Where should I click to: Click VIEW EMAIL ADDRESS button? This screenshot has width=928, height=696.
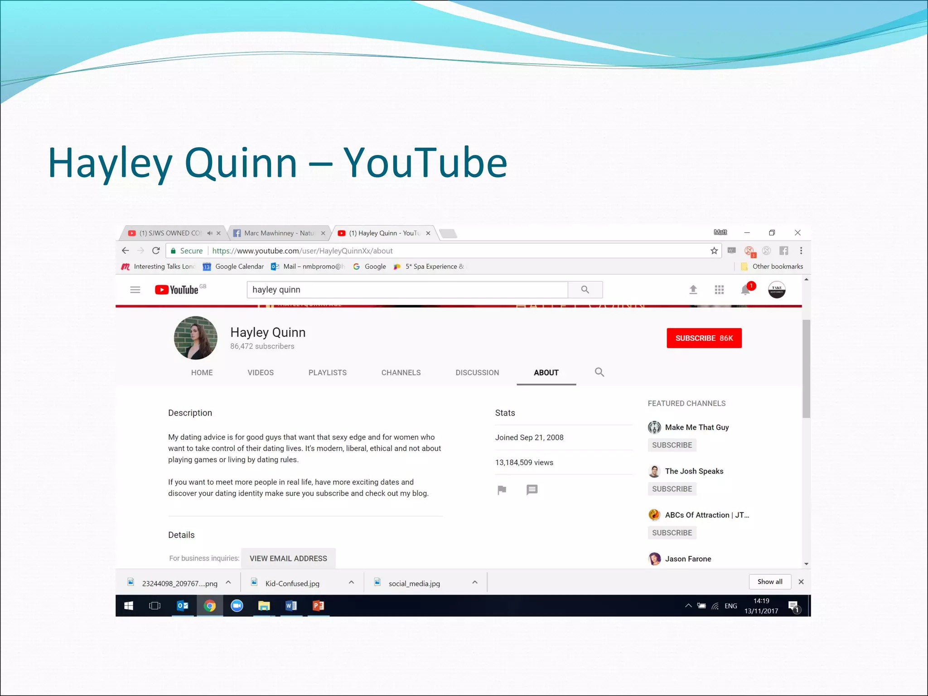[x=288, y=558]
